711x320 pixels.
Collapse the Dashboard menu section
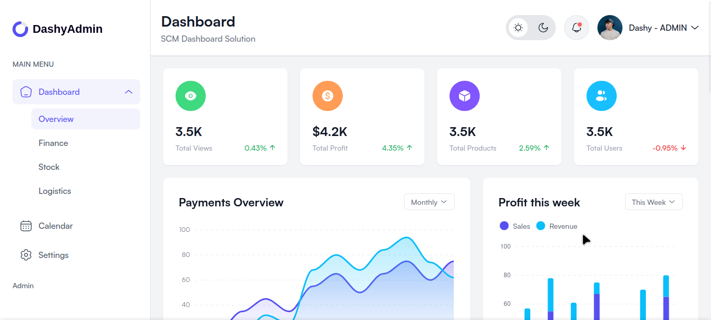(128, 91)
